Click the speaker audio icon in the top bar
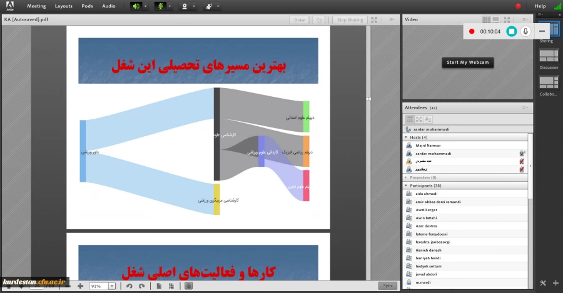This screenshot has width=563, height=293. coord(136,6)
